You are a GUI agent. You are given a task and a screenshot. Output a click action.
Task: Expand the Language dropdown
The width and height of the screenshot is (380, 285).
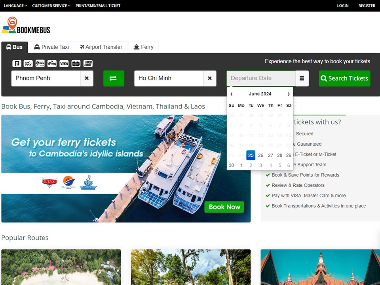coord(15,6)
